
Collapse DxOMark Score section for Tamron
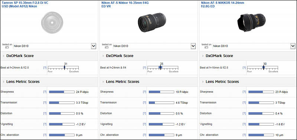(4, 56)
